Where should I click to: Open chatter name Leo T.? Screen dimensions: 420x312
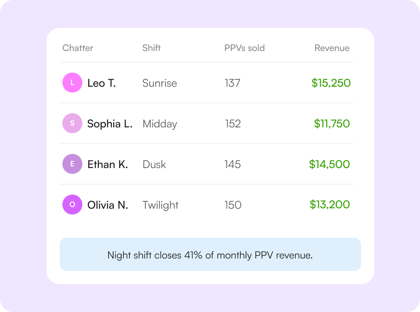pos(101,83)
